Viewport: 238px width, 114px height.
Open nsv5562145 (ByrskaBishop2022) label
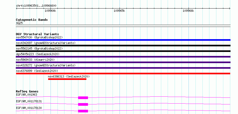click(x=39, y=48)
